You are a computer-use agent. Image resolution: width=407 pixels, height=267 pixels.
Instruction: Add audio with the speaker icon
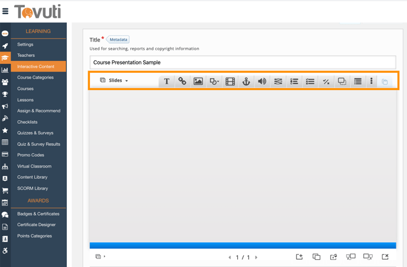262,81
